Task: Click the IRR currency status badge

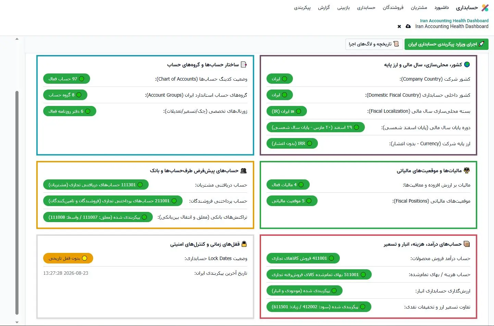Action: [292, 143]
